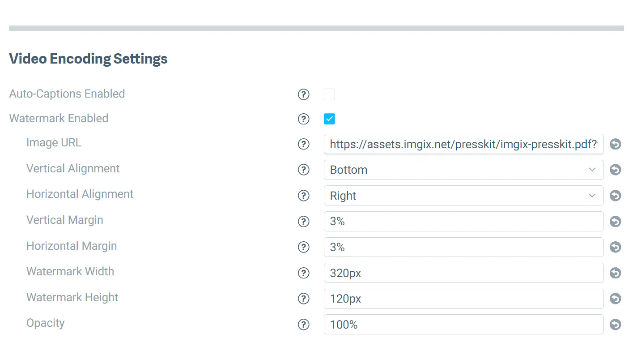Reset Horizontal Alignment using revert icon
The height and width of the screenshot is (355, 637).
(x=616, y=196)
